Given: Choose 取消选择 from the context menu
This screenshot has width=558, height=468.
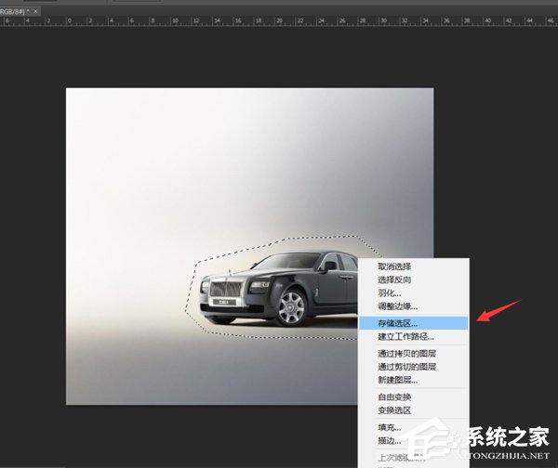Looking at the screenshot, I should [395, 266].
